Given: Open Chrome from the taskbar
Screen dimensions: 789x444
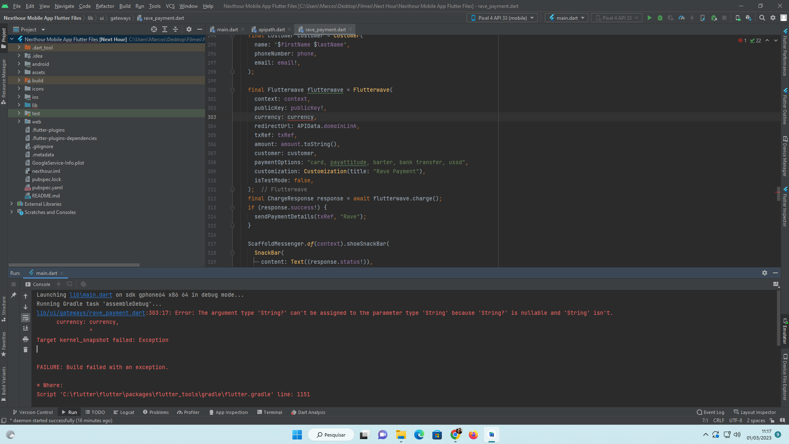Looking at the screenshot, I should tap(455, 435).
